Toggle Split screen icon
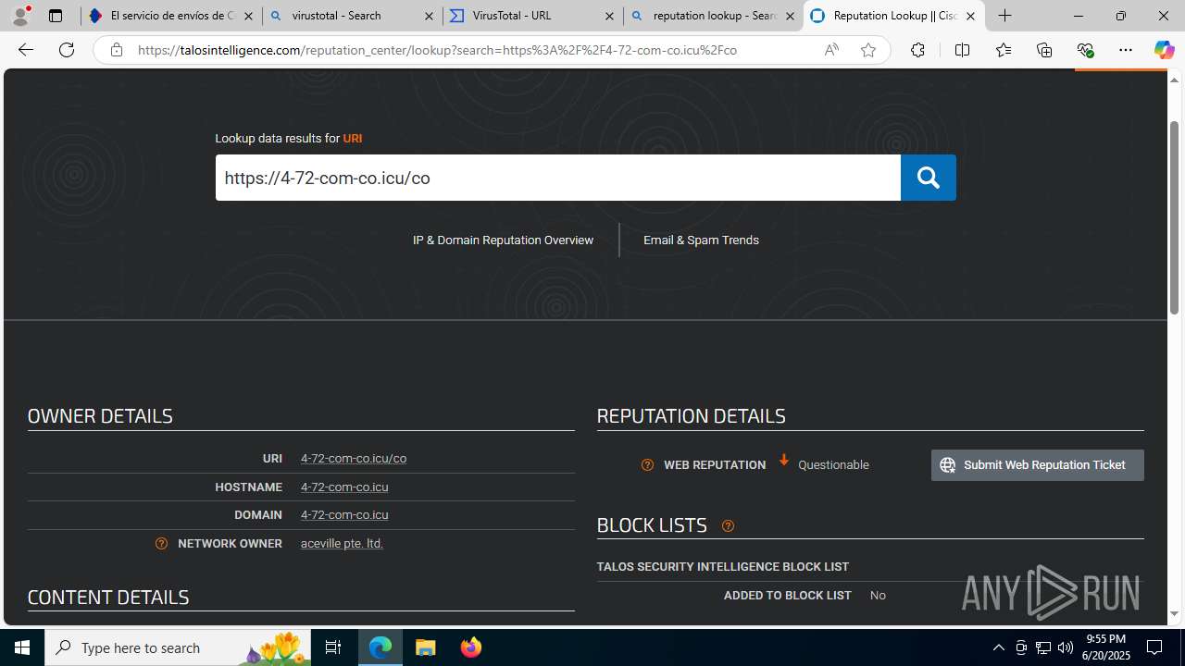The height and width of the screenshot is (666, 1185). coord(962,50)
